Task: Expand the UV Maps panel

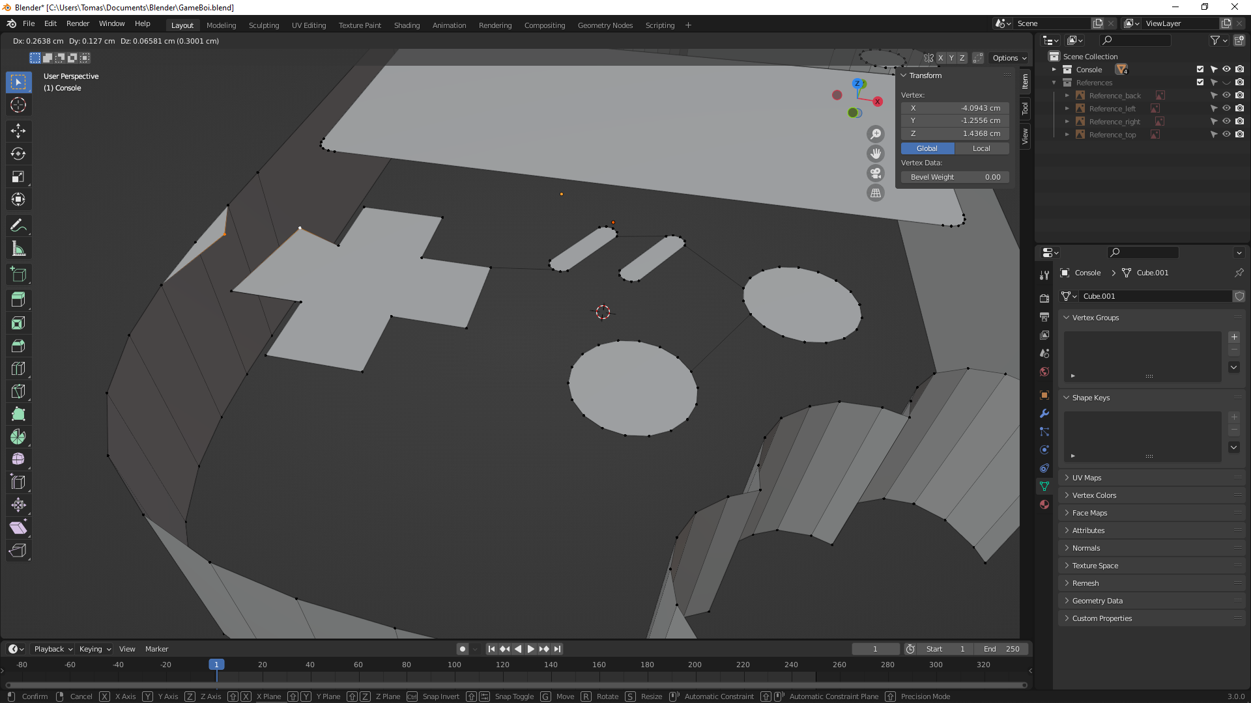Action: point(1087,478)
